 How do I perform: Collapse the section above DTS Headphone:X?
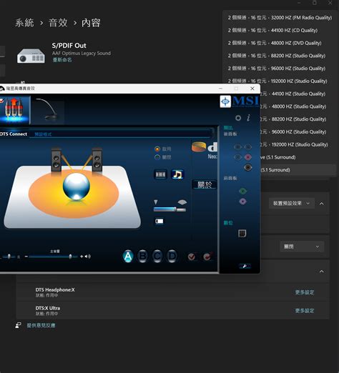pos(322,272)
